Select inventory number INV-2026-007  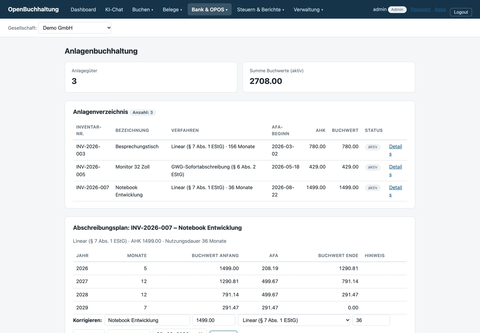click(93, 188)
